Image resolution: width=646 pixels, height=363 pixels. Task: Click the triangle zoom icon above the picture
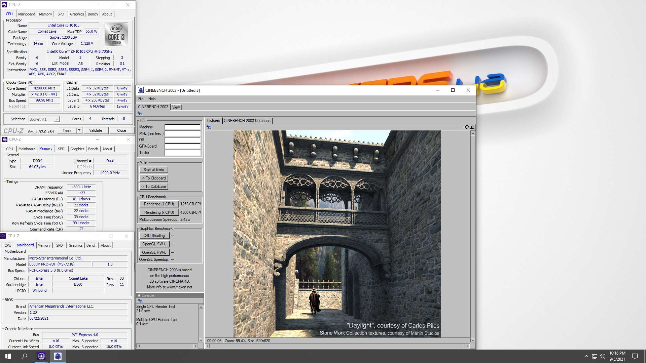(472, 127)
